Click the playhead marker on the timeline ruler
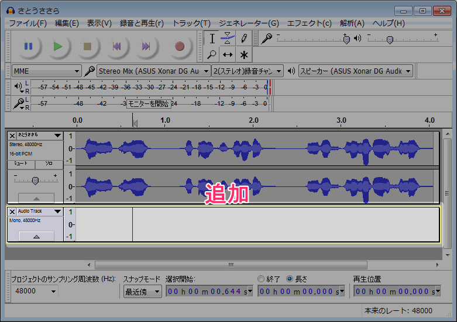457x322 pixels. pos(135,123)
